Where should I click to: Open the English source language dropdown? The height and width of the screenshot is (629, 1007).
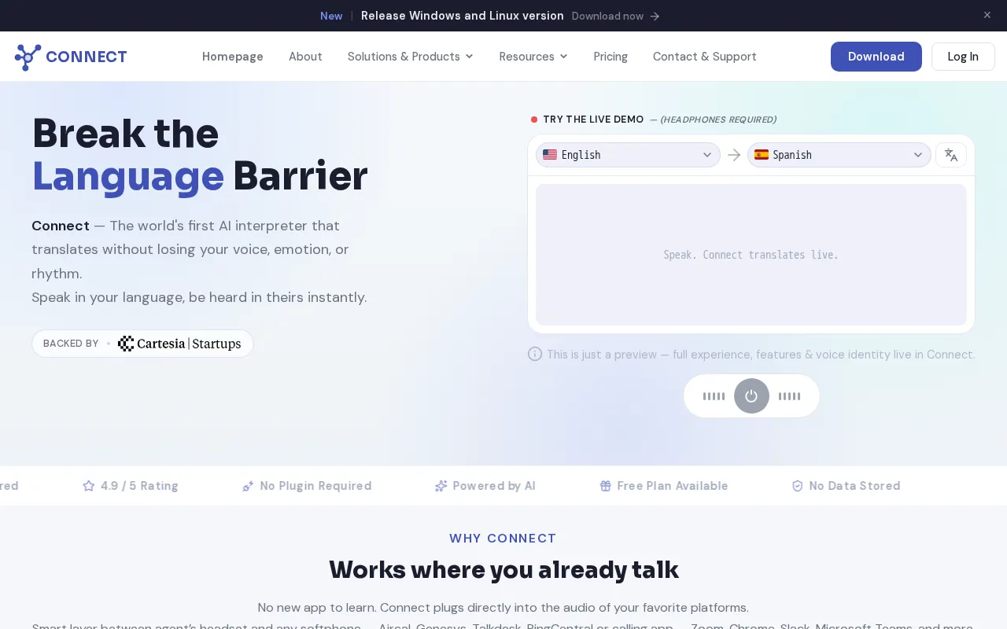[x=628, y=155]
